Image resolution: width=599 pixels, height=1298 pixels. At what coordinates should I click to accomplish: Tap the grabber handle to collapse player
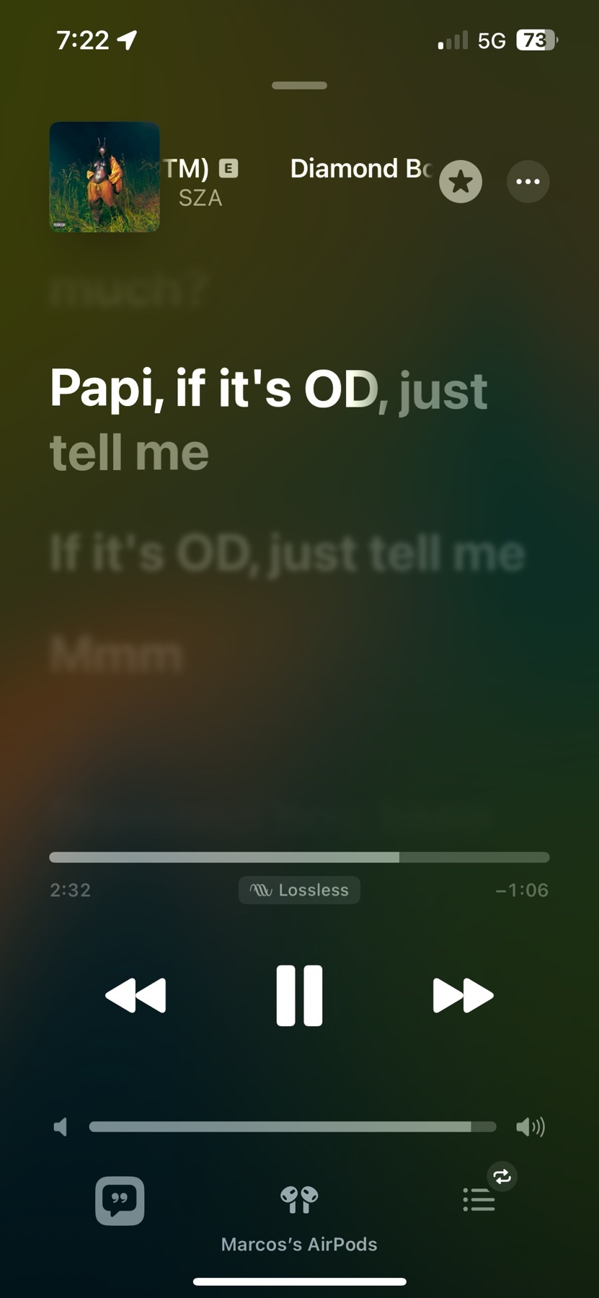299,85
